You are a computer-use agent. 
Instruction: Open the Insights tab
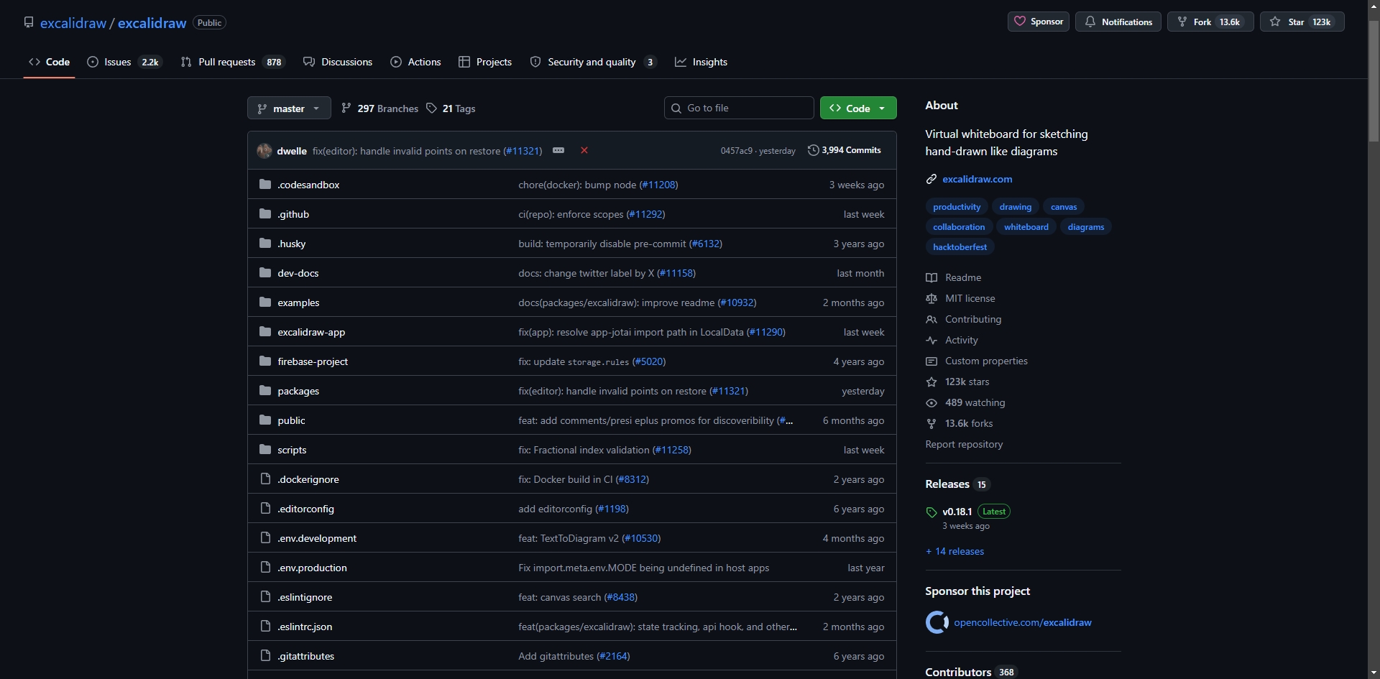click(701, 62)
